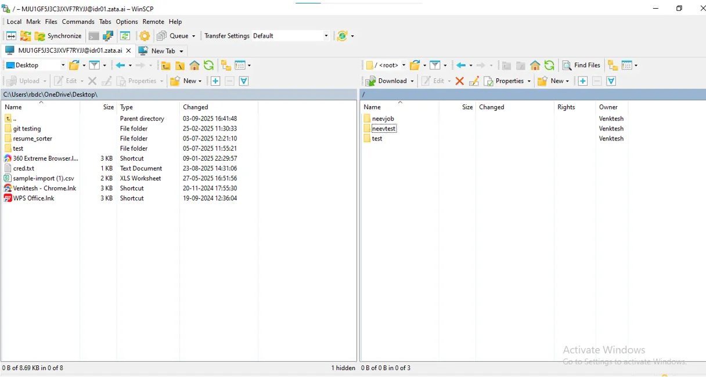Click the globe refresh icon in top toolbar
The image size is (706, 377).
coord(343,36)
